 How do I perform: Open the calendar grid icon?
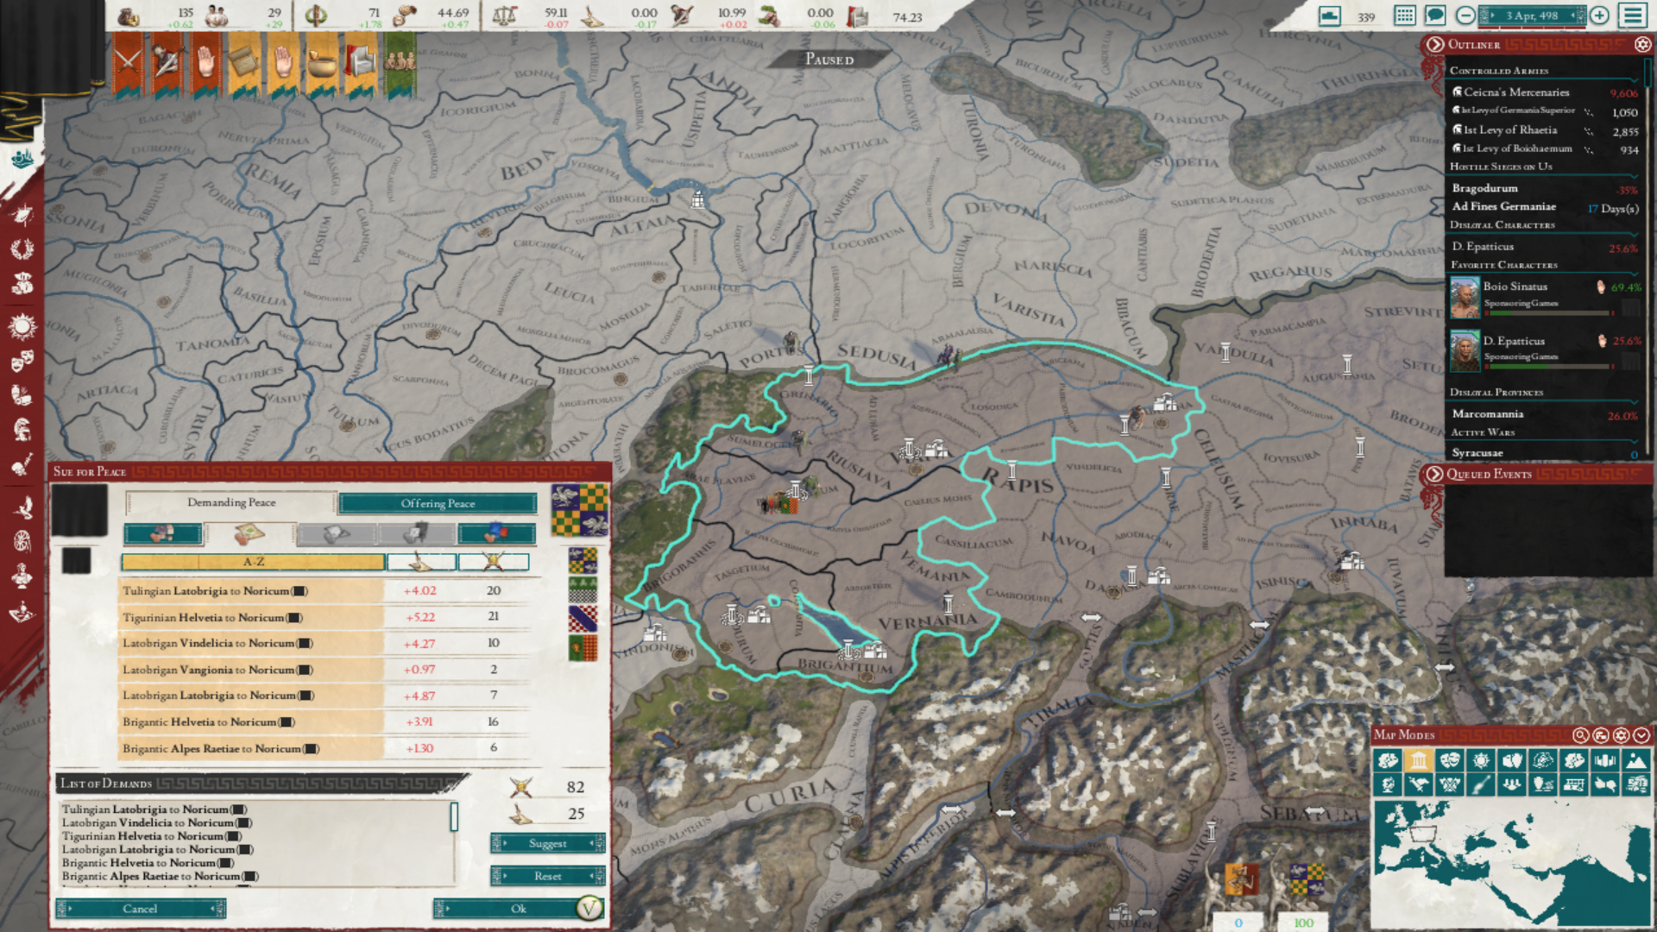1404,16
